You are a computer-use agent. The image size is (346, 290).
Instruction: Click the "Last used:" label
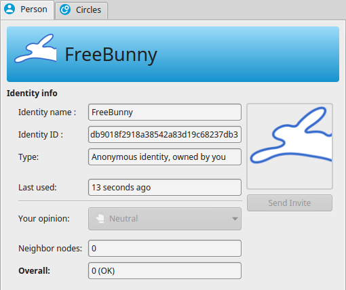(x=37, y=187)
